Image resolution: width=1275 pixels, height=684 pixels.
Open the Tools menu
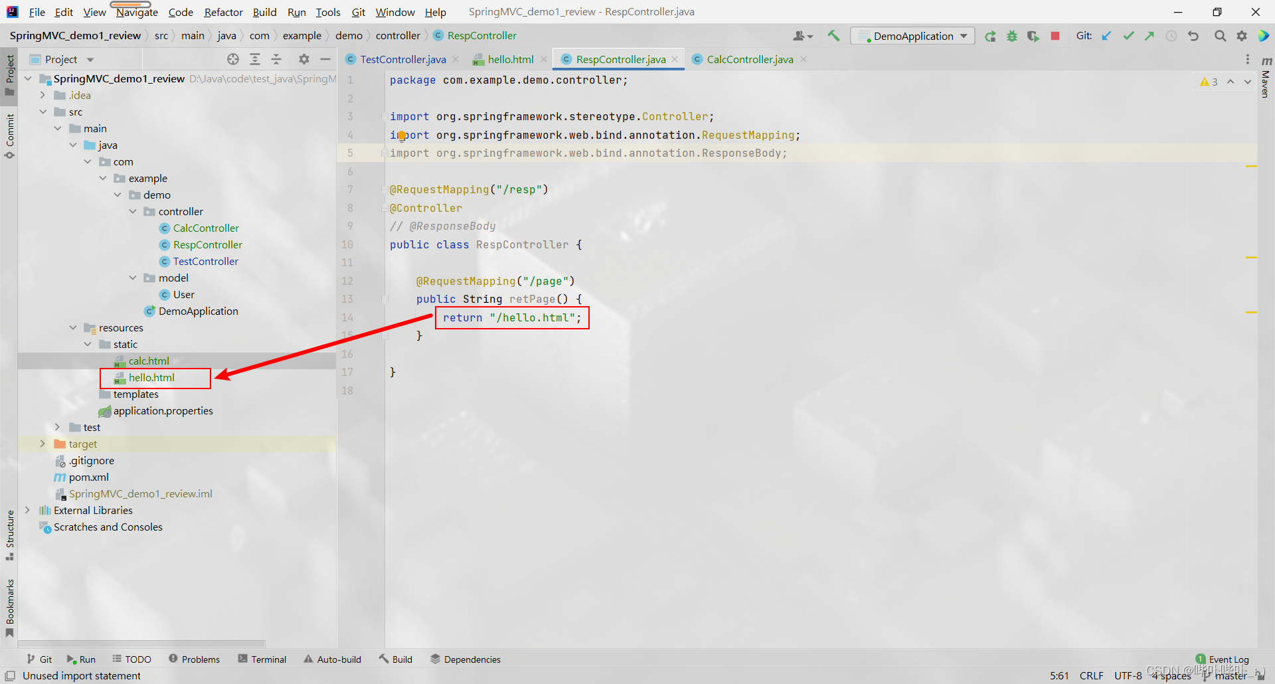[327, 12]
